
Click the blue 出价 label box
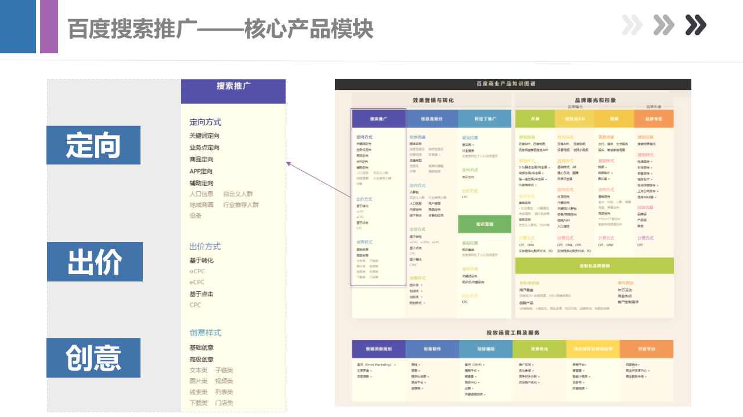coord(95,262)
